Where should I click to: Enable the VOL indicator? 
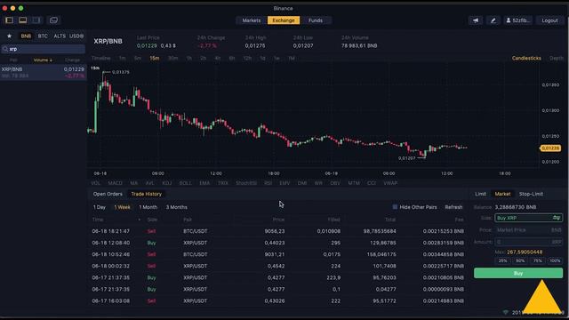(96, 183)
